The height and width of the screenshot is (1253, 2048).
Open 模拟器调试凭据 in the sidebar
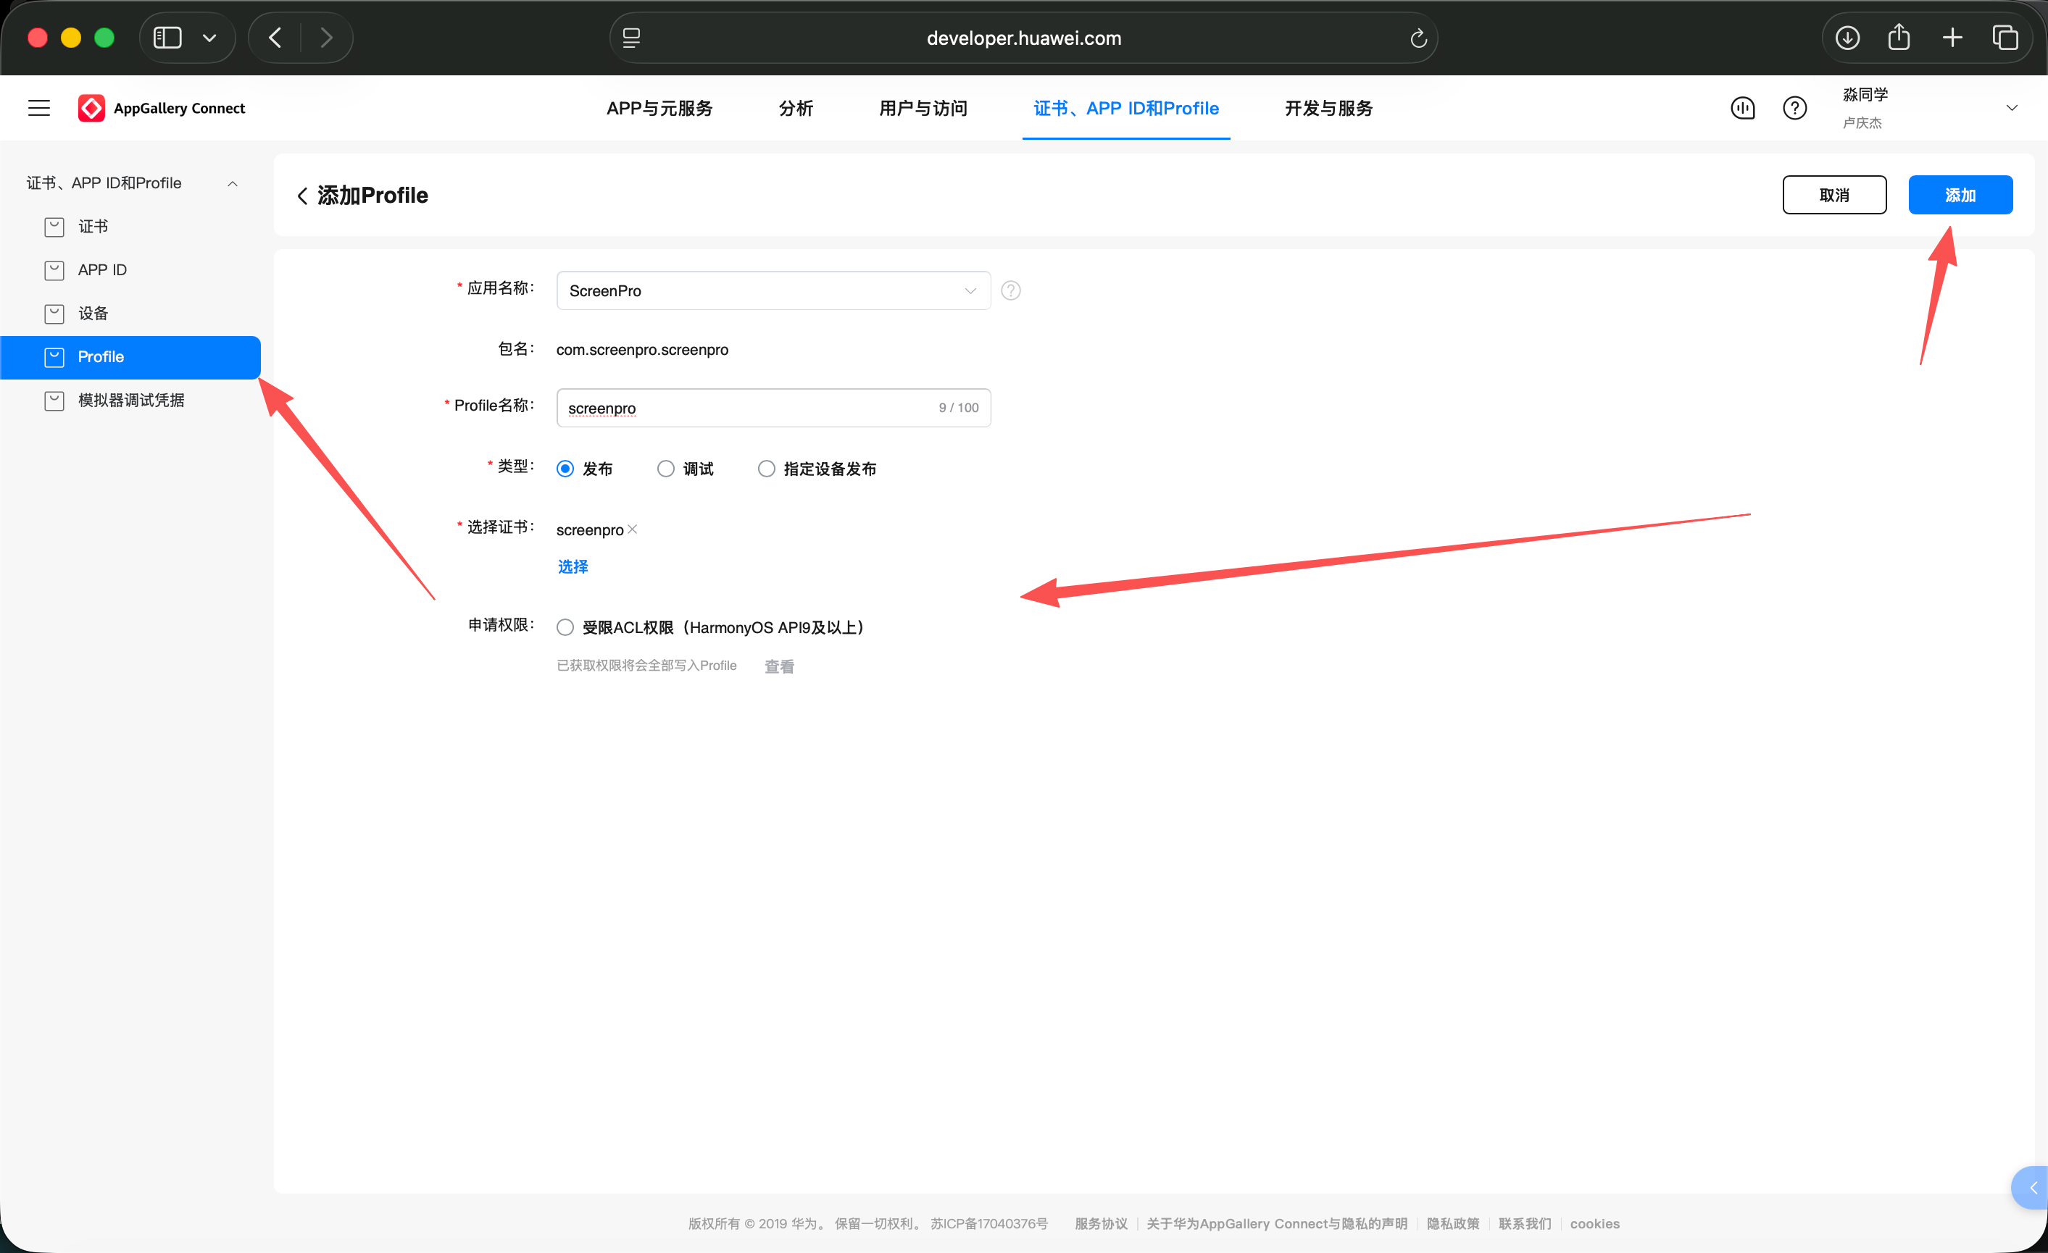[x=130, y=401]
